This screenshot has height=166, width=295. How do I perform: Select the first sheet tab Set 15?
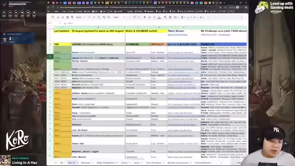tap(72, 163)
